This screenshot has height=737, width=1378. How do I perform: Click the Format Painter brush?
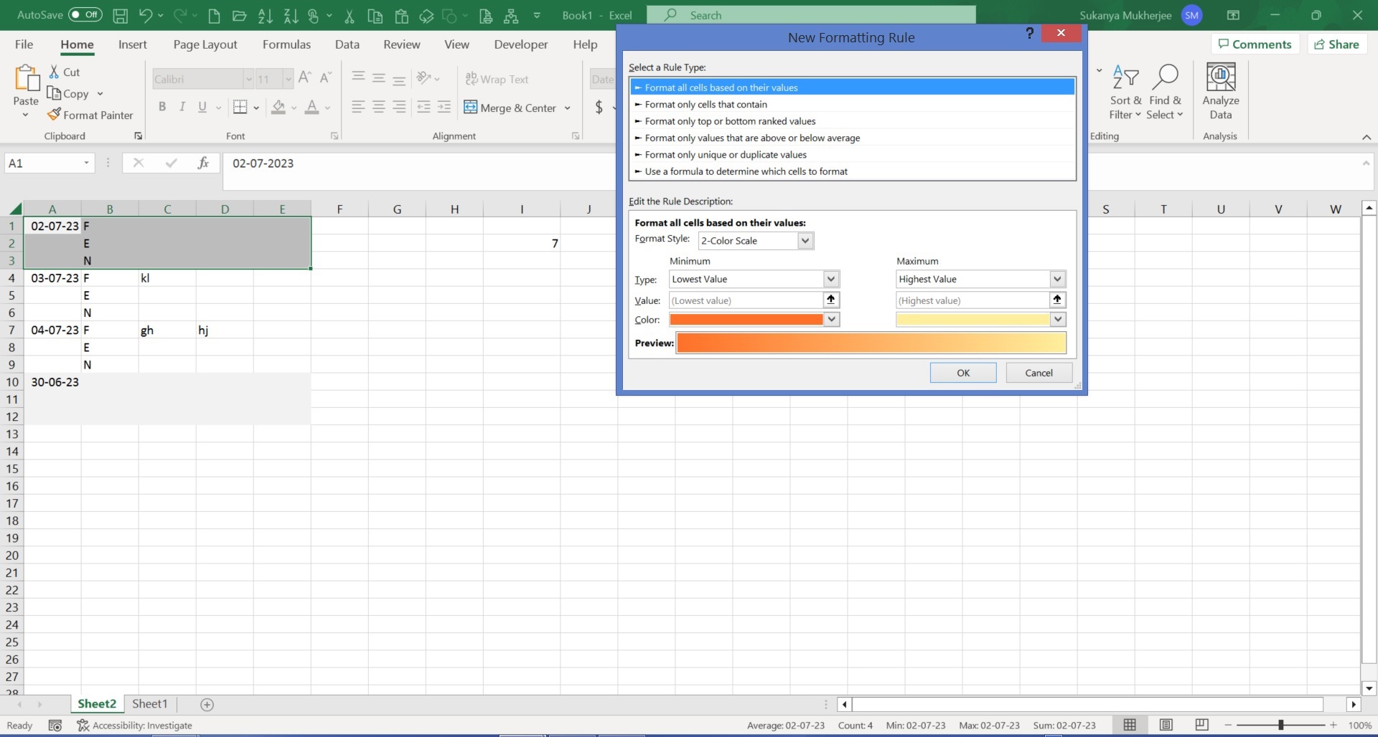click(90, 115)
